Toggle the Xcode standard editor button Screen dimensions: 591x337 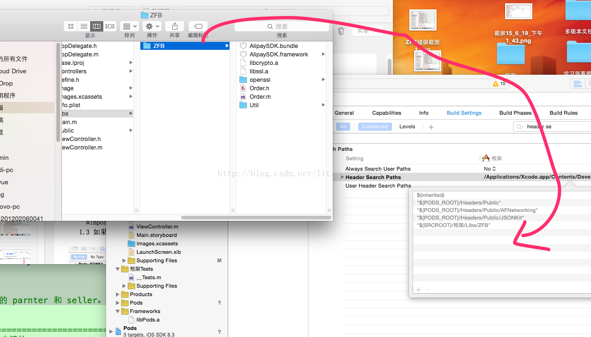click(x=577, y=84)
